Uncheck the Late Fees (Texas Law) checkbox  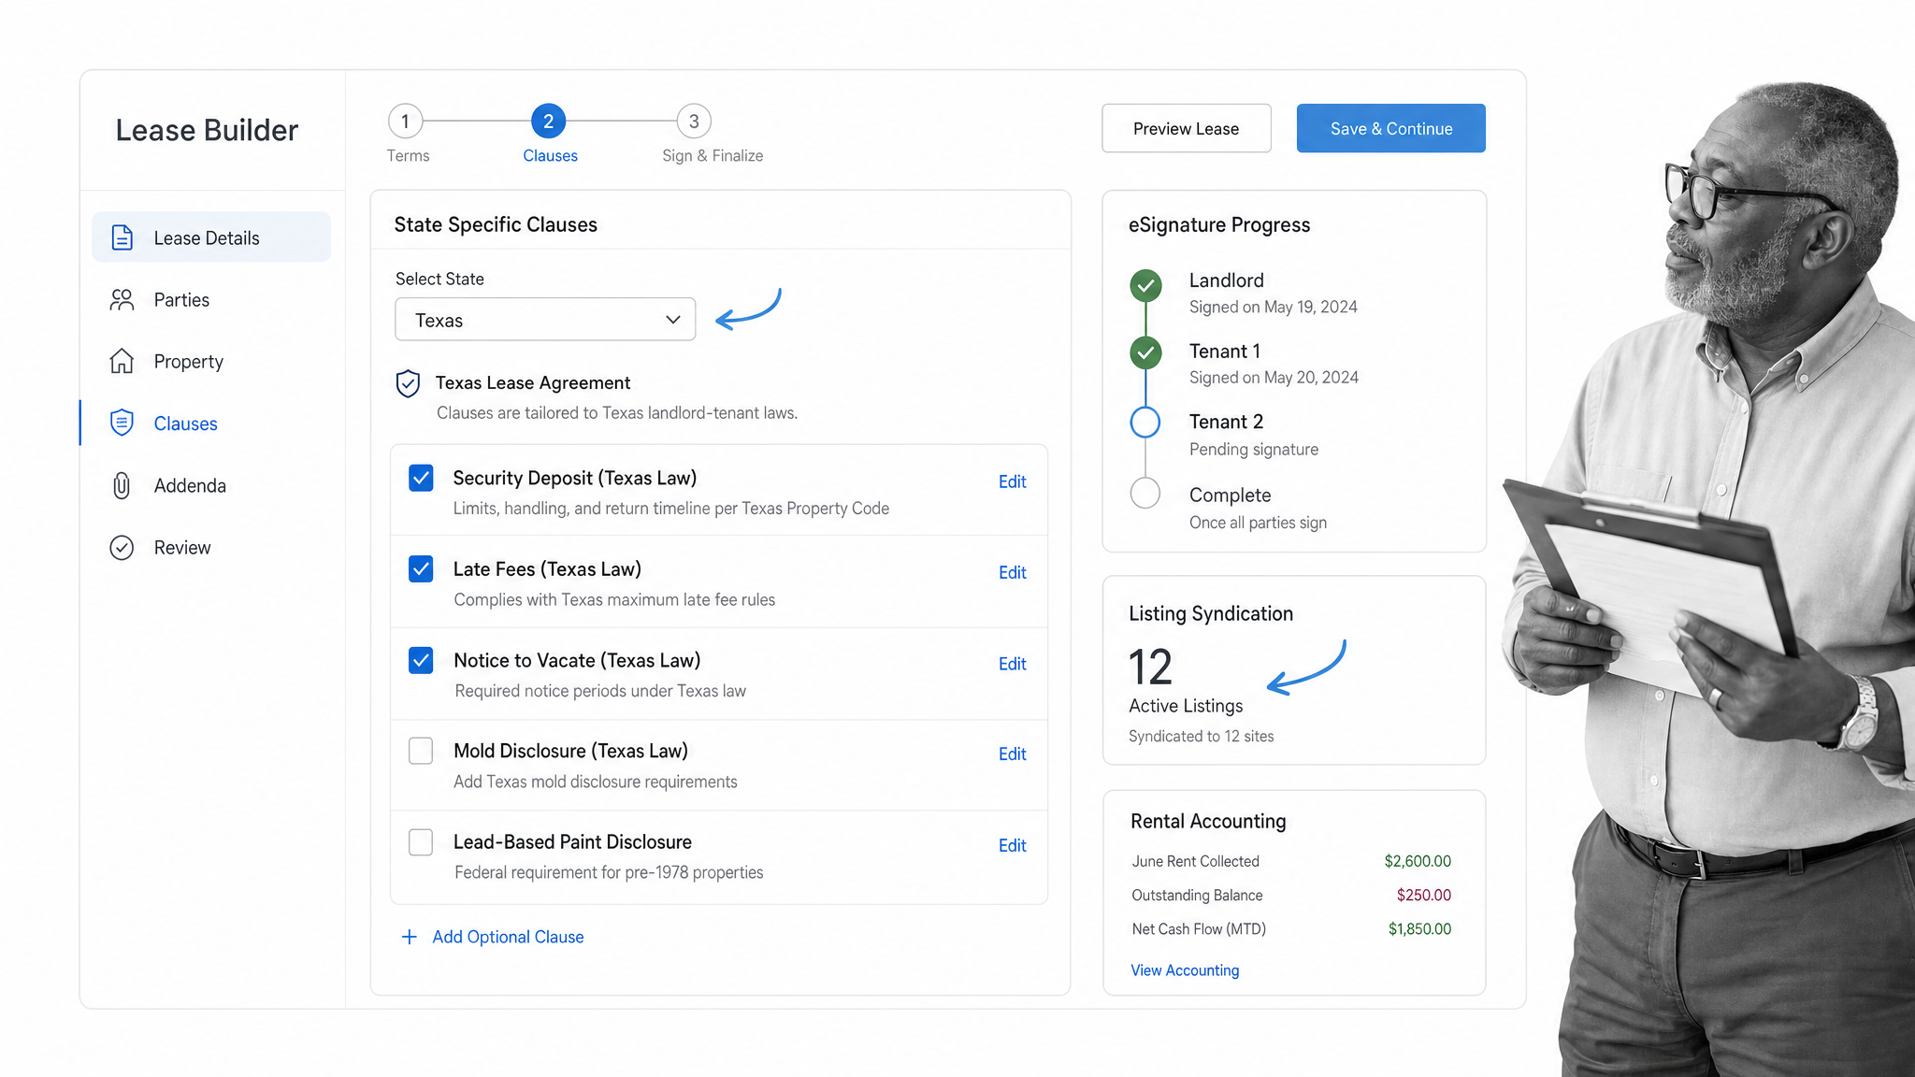pyautogui.click(x=421, y=568)
